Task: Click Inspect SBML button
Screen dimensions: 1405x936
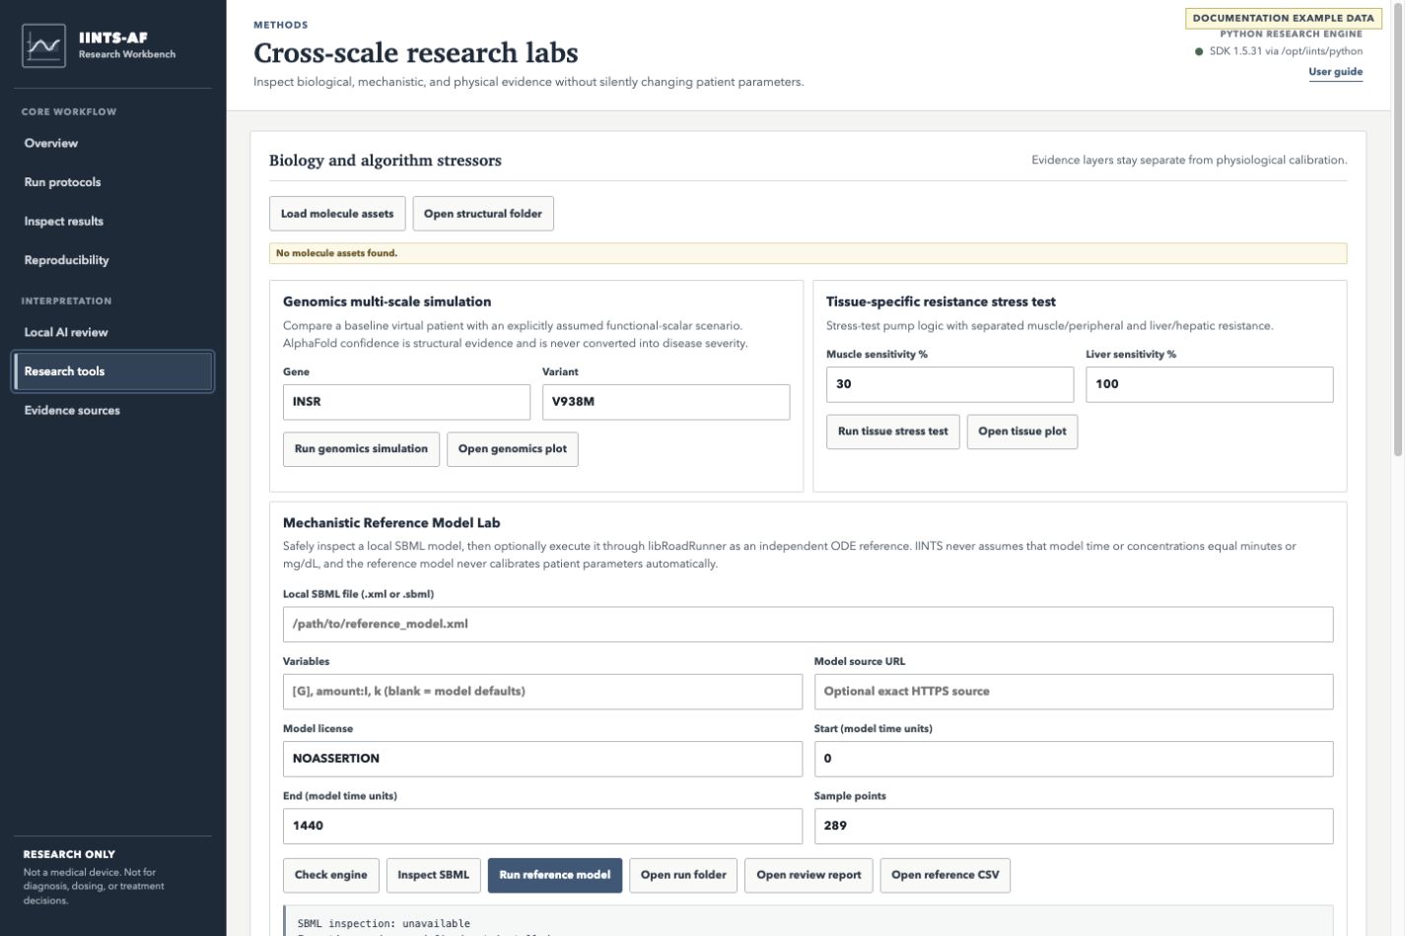Action: (x=433, y=875)
